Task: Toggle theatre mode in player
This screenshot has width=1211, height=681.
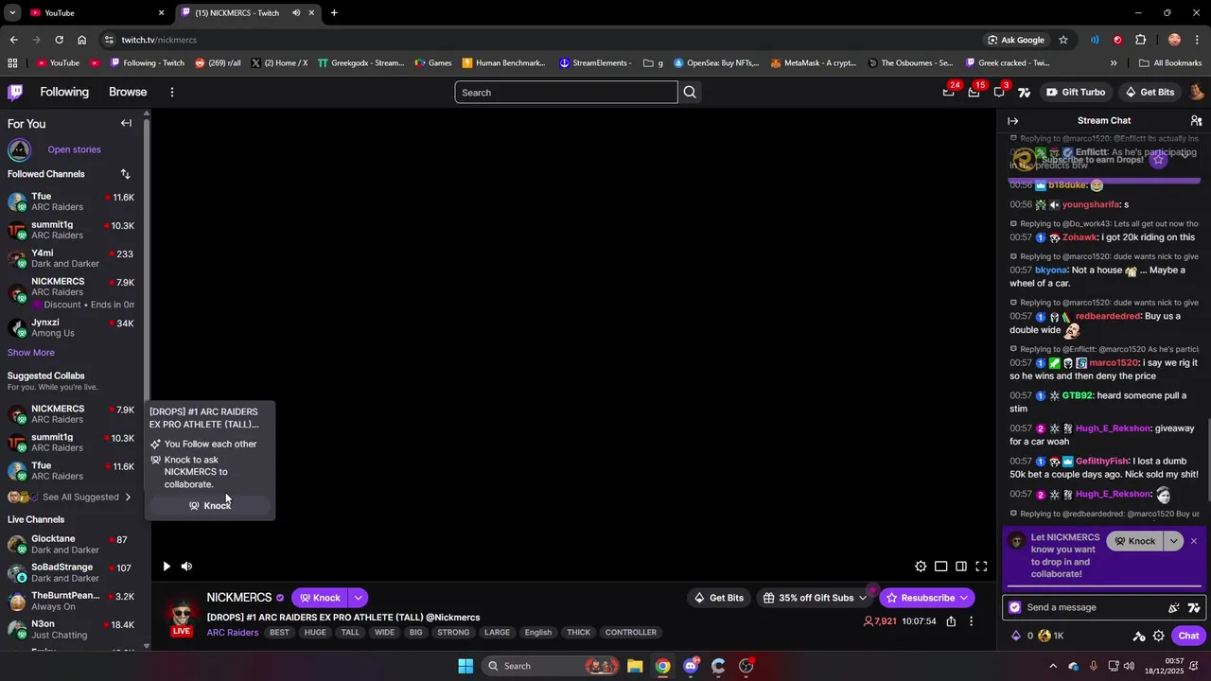Action: pos(940,567)
